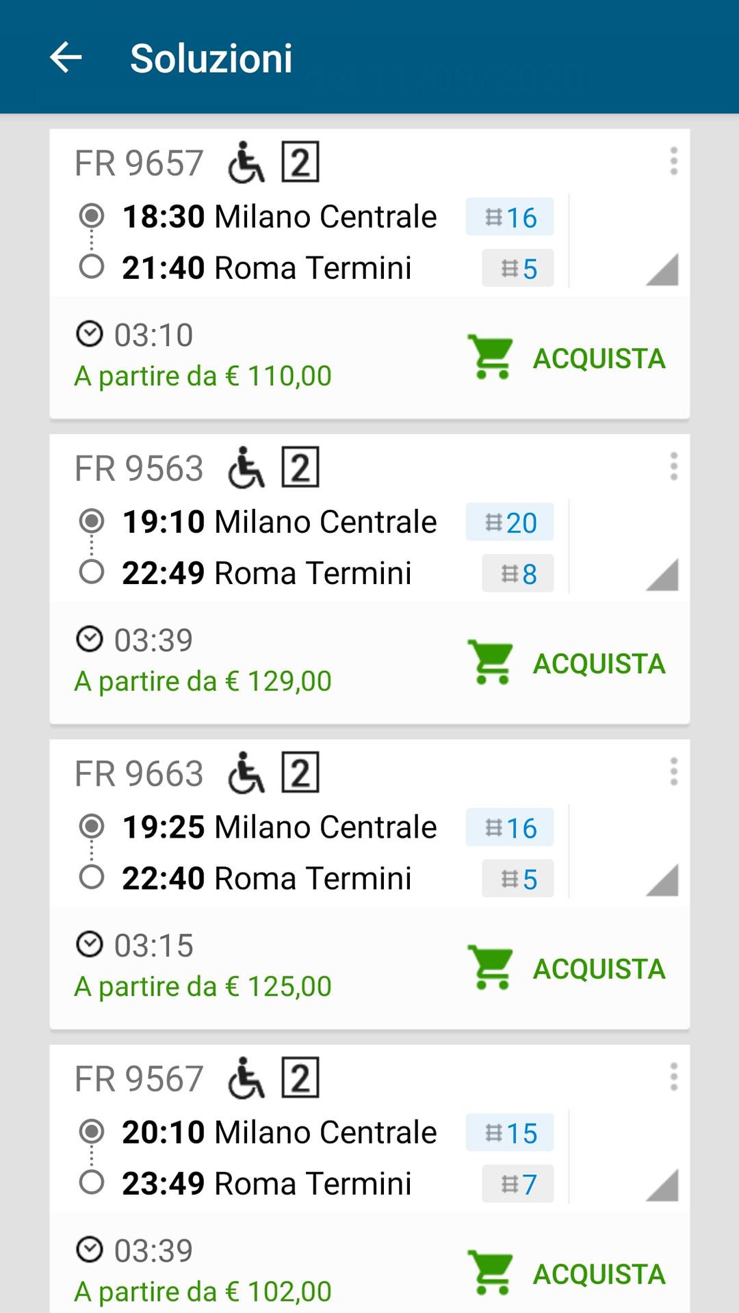Expand details triangle for FR 9563
739x1313 pixels.
click(x=662, y=574)
